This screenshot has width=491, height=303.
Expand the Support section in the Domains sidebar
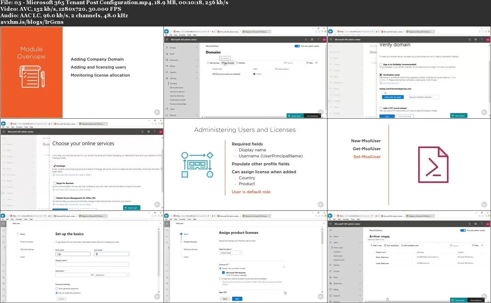click(x=196, y=72)
